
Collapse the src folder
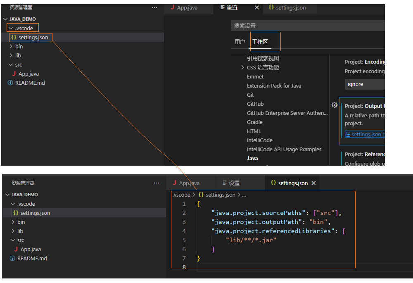(x=10, y=64)
